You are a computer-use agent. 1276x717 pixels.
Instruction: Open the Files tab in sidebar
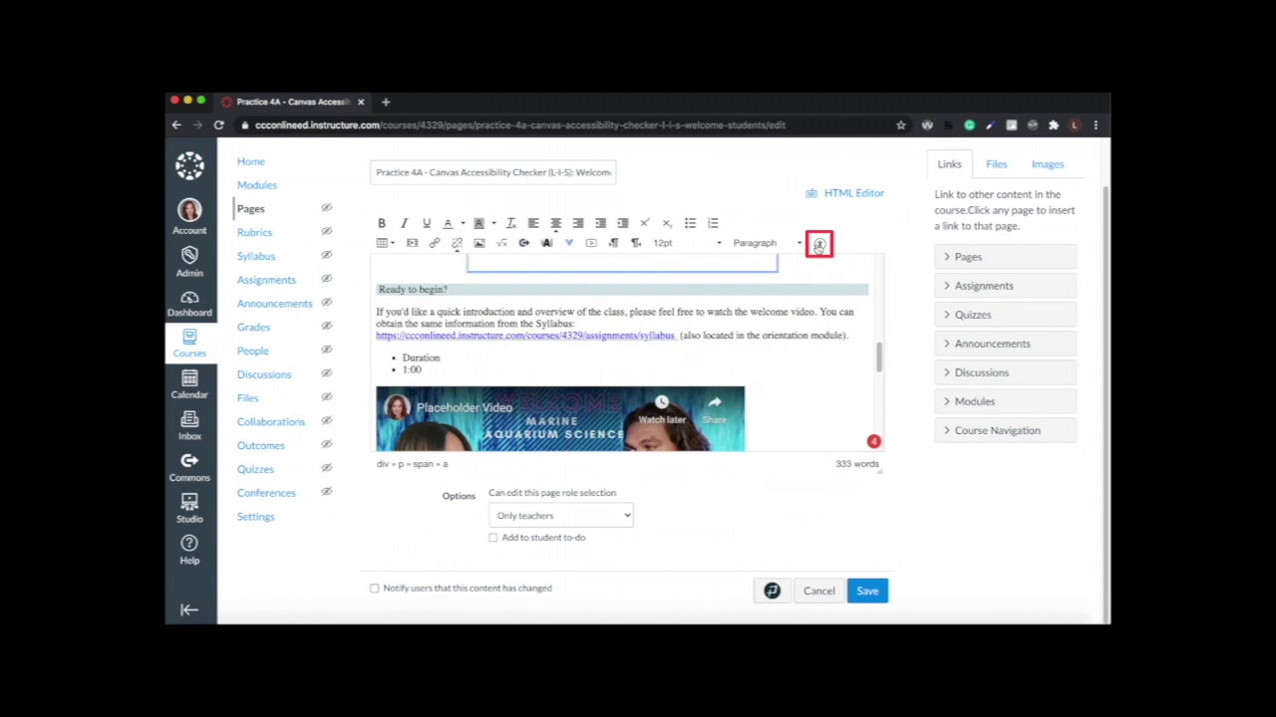(x=996, y=164)
